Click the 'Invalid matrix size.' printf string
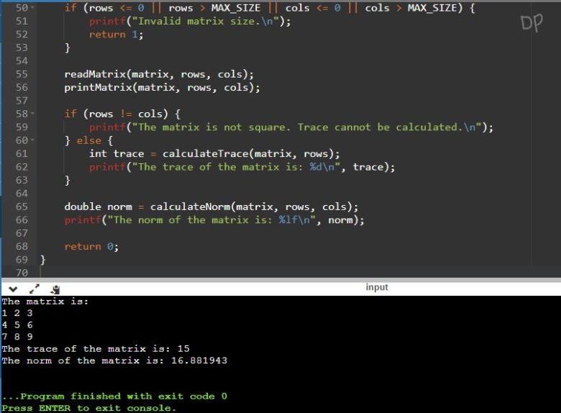Image resolution: width=561 pixels, height=413 pixels. (x=206, y=21)
